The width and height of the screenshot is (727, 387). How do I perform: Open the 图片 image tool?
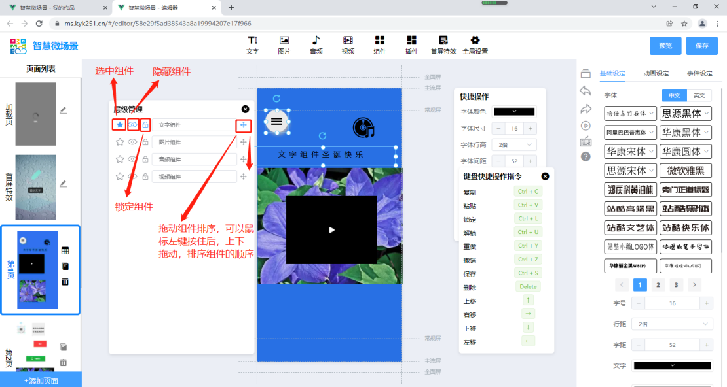[x=284, y=44]
